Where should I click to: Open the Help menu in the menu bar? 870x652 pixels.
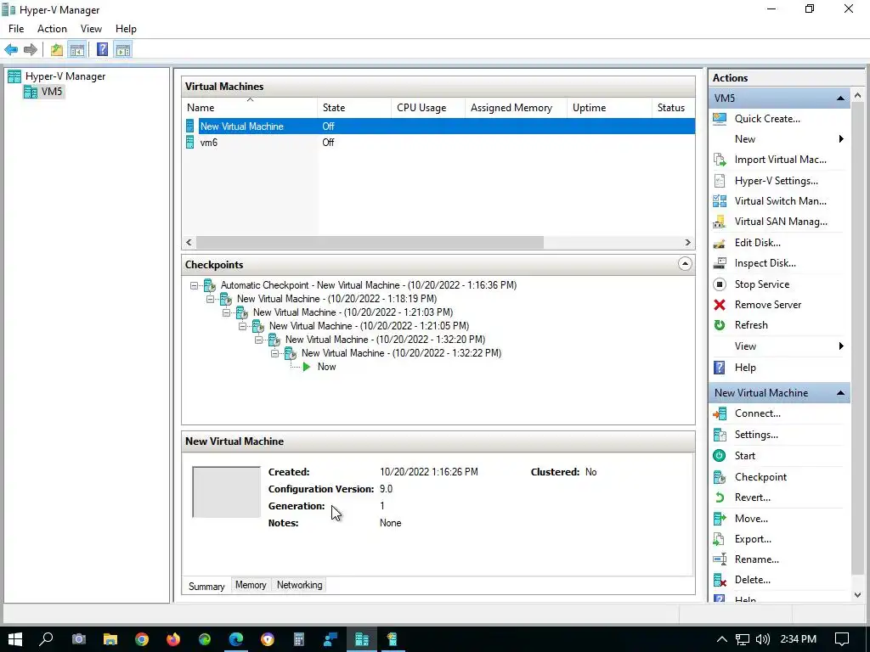pyautogui.click(x=126, y=29)
